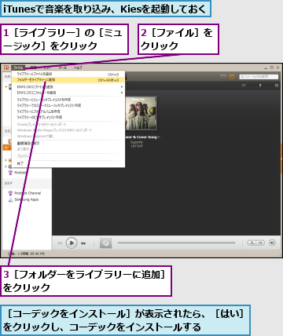Click the music search field
283x336 pixels.
[x=259, y=77]
